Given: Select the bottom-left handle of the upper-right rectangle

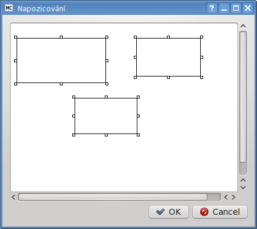Looking at the screenshot, I should (136, 77).
